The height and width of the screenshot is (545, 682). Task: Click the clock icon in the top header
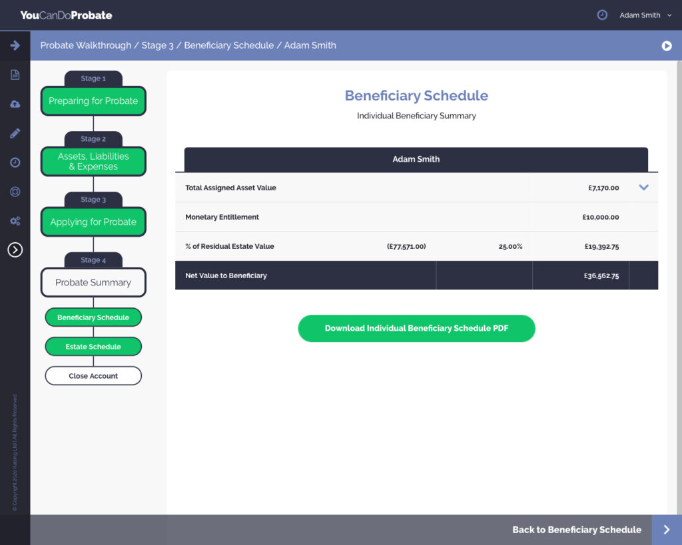pos(602,15)
